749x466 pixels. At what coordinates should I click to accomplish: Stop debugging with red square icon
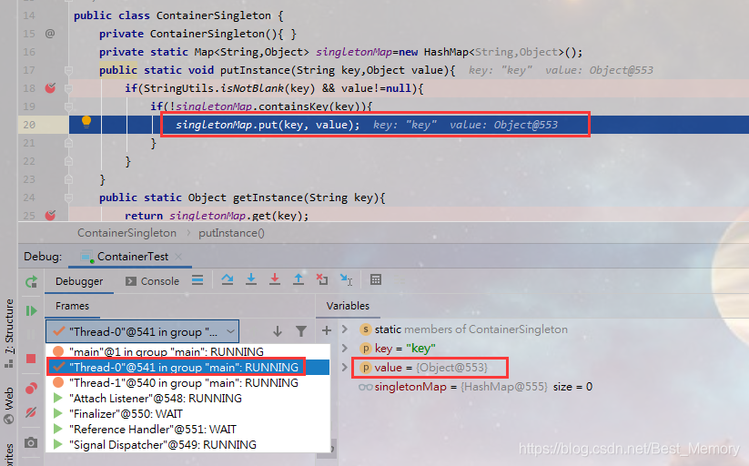[31, 359]
